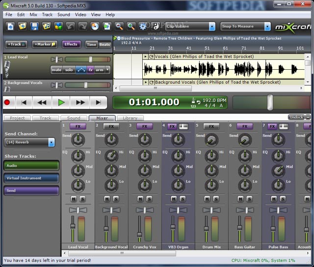This screenshot has height=267, width=314.
Task: Click the grey FX icon on Drum Mix channel
Action: tap(211, 127)
